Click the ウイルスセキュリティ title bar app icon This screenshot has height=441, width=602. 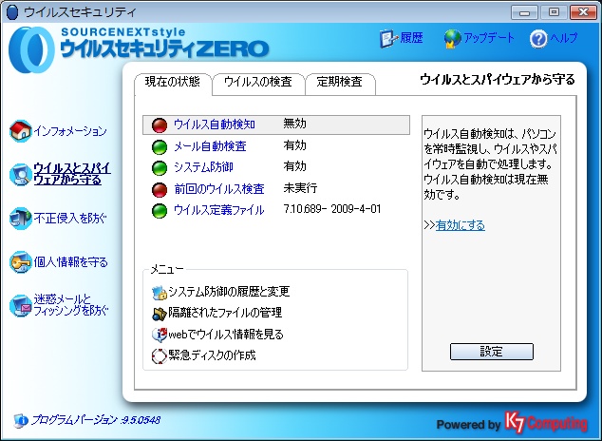tap(12, 12)
